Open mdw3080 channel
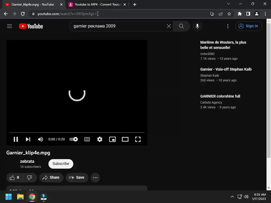 click(207, 54)
